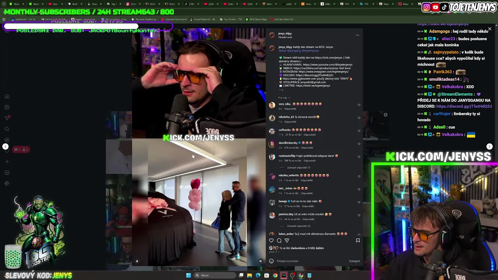Like coffeecko comment with heart

[x=359, y=131]
